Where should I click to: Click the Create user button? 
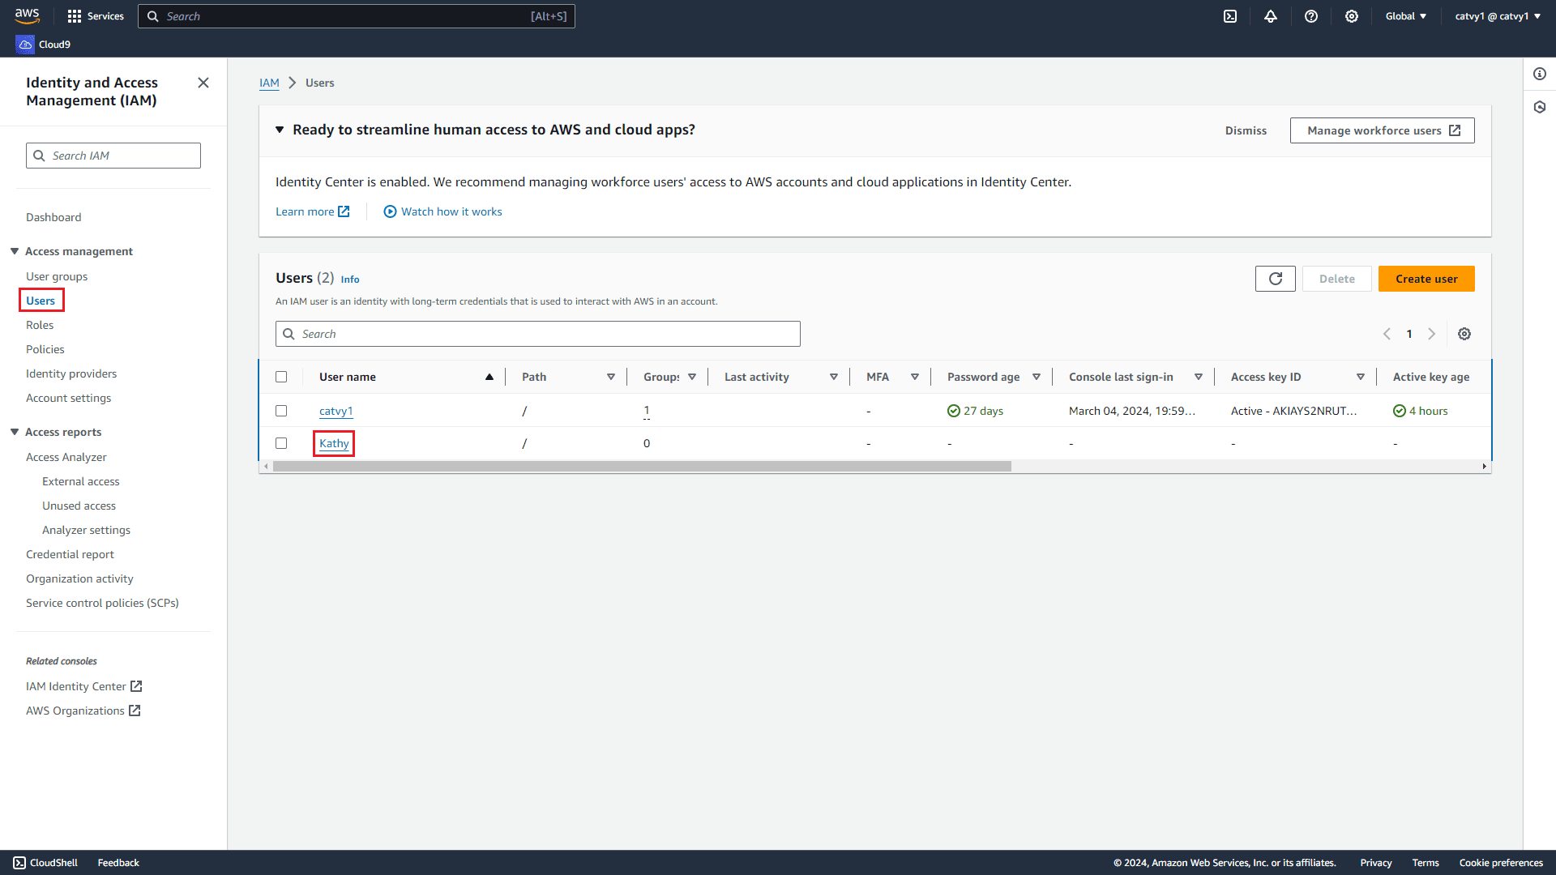(x=1426, y=279)
